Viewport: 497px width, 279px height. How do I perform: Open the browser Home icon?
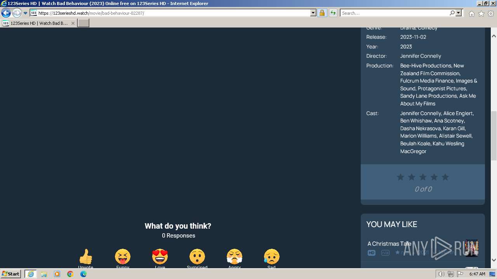pyautogui.click(x=471, y=14)
